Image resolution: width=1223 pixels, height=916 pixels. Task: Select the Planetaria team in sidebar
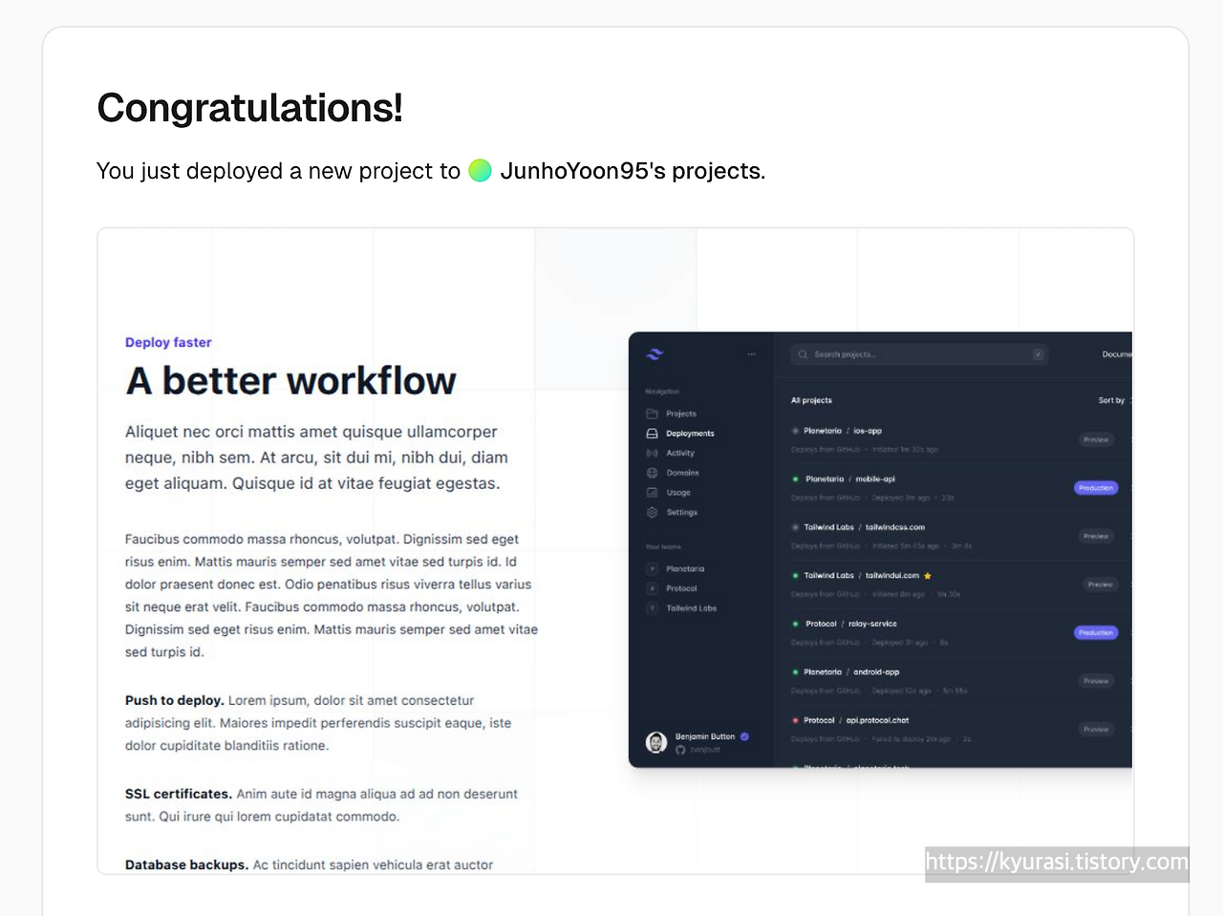684,569
